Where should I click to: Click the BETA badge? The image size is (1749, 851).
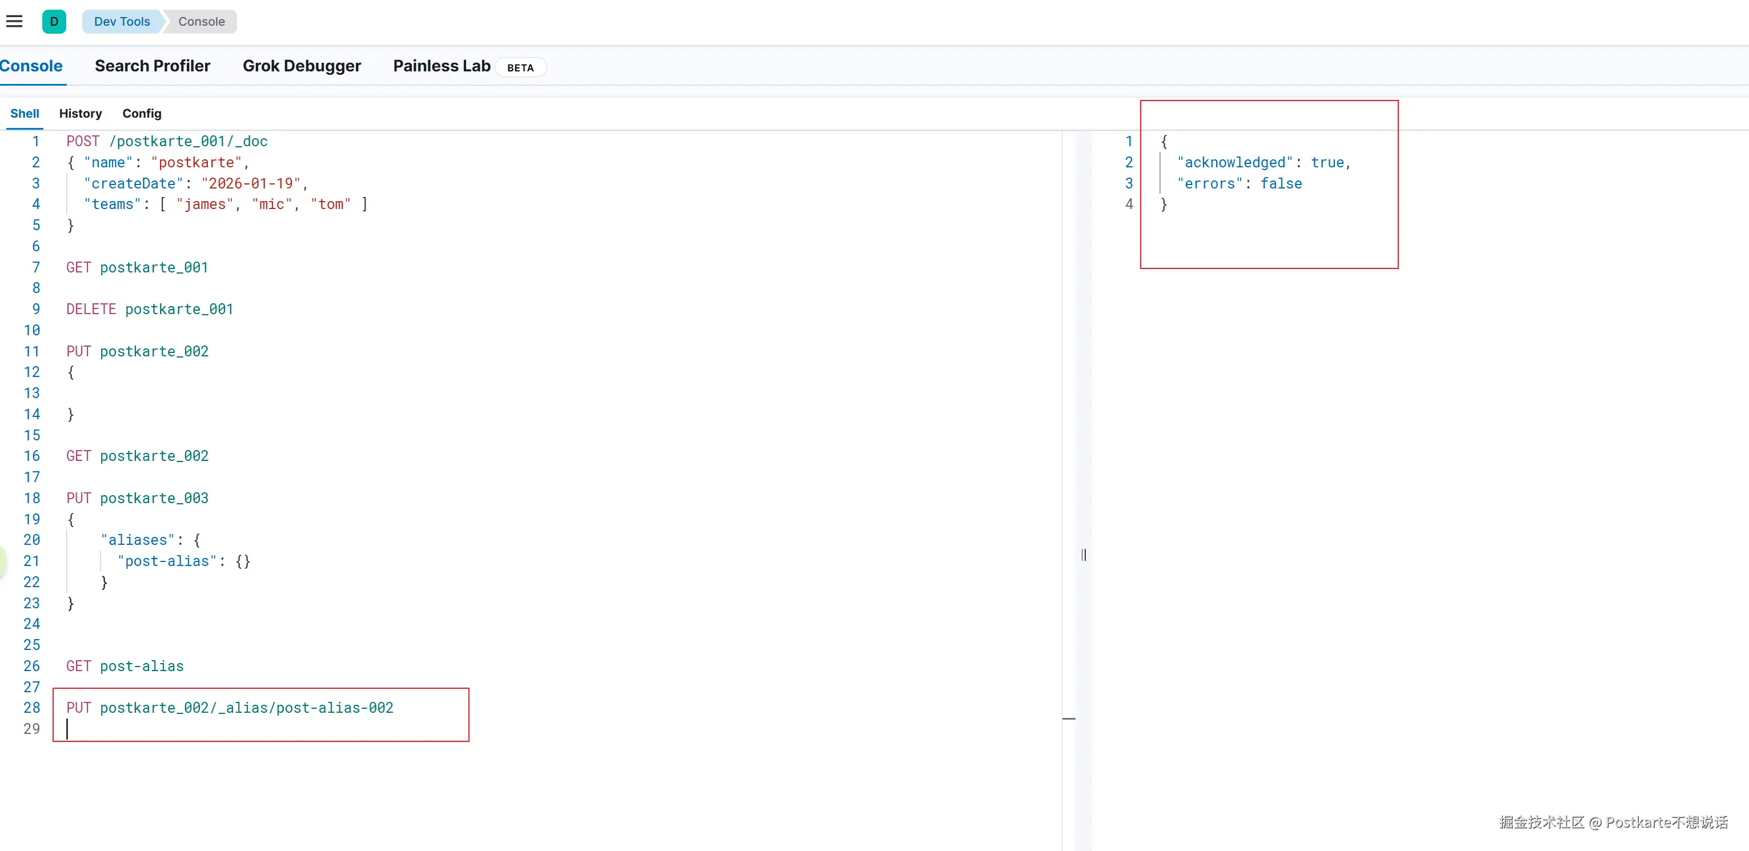pos(520,68)
